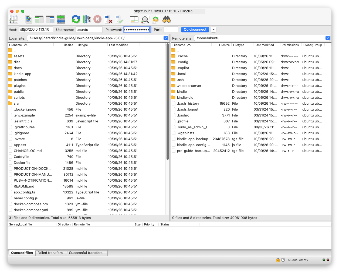Reconnect to the last used server

point(119,19)
